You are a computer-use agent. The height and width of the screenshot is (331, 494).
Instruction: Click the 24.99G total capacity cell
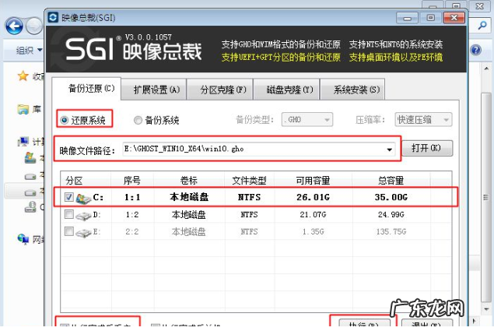click(391, 215)
